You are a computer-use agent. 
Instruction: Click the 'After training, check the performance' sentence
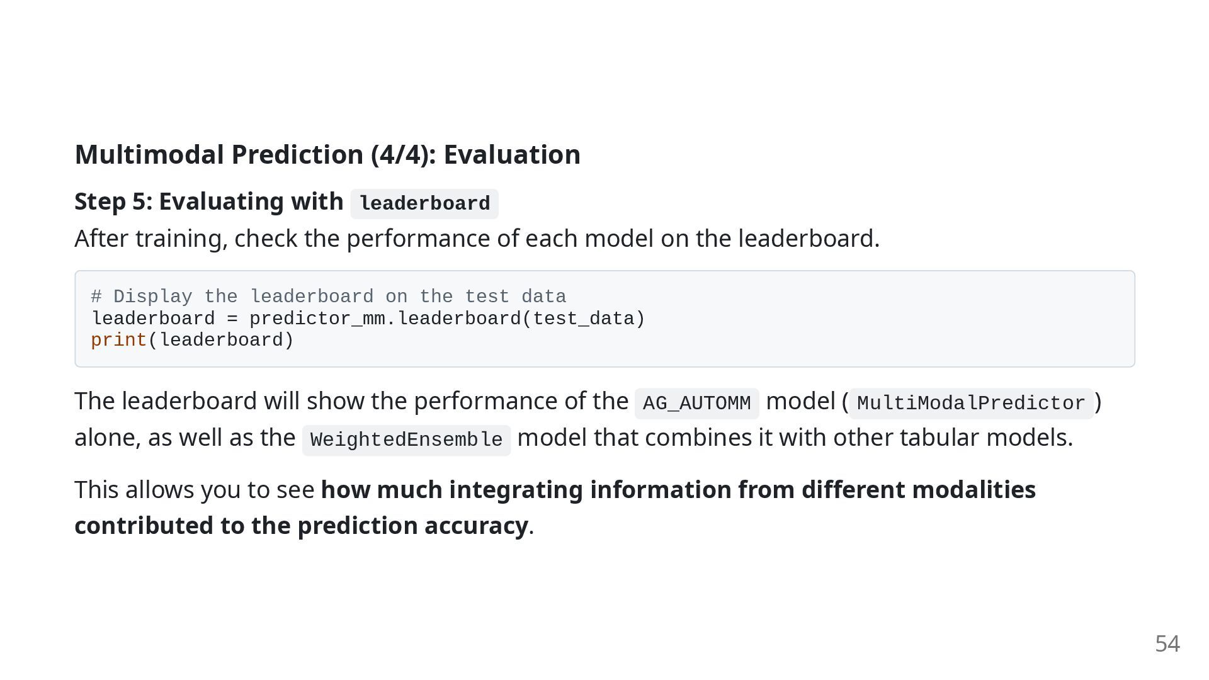click(x=477, y=239)
